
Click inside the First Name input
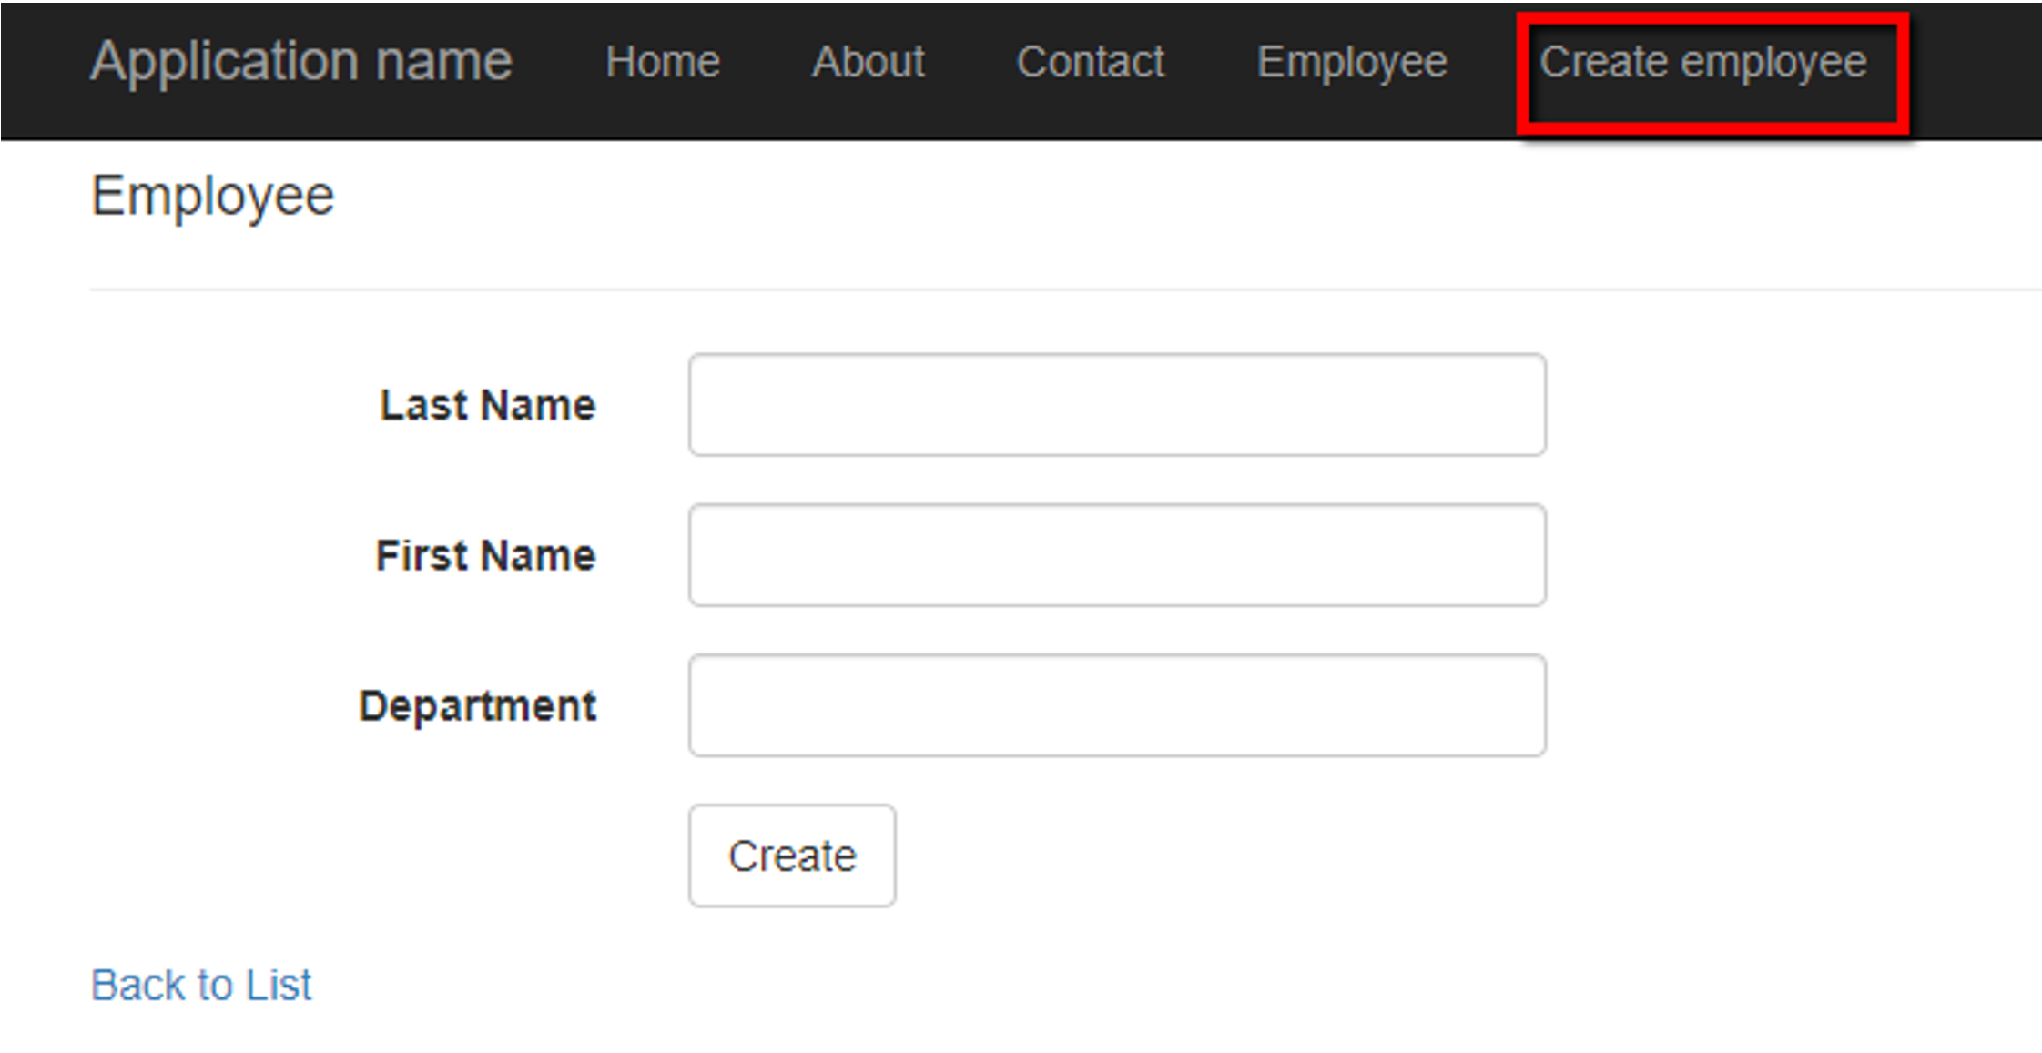coord(1117,555)
